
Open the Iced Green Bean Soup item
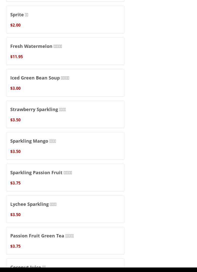(40, 78)
